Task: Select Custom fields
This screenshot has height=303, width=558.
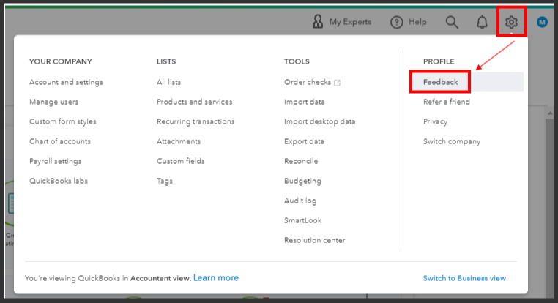Action: (180, 161)
